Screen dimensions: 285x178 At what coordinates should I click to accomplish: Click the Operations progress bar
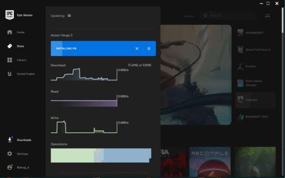[101, 155]
